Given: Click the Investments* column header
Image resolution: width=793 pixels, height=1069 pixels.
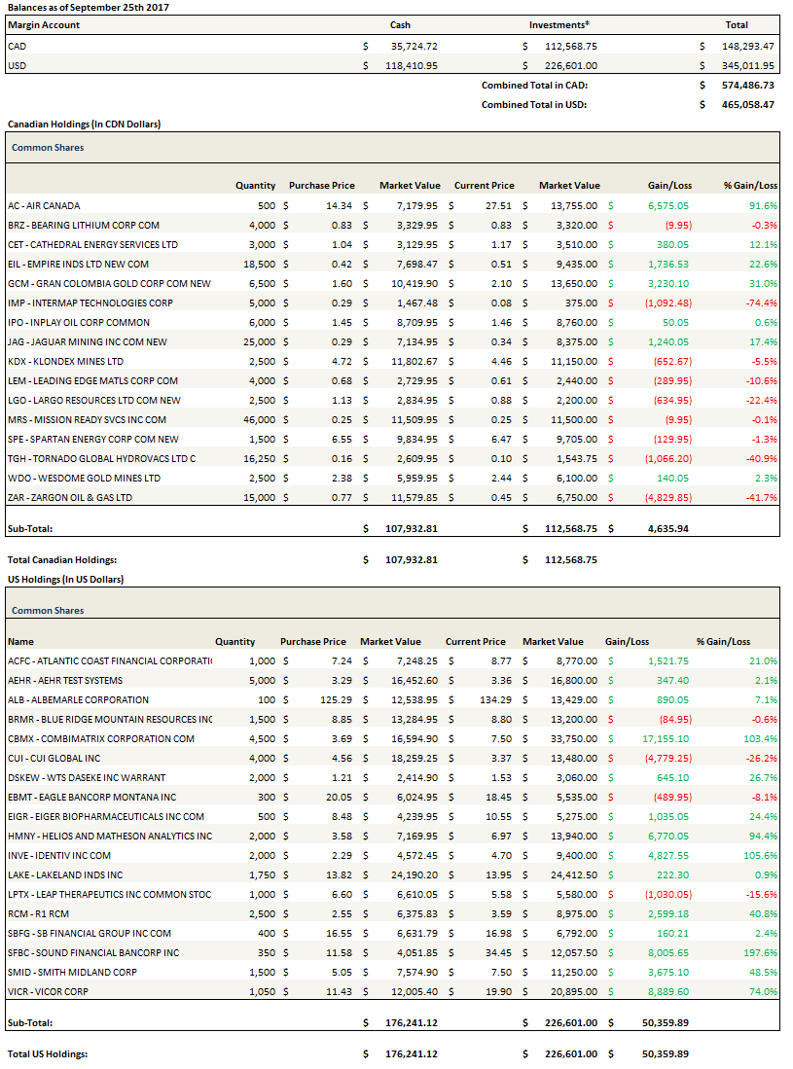Looking at the screenshot, I should pyautogui.click(x=559, y=25).
